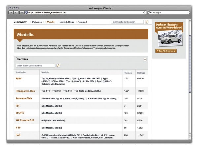Reload the page using the refresh icon
The width and height of the screenshot is (198, 148).
pos(144,12)
